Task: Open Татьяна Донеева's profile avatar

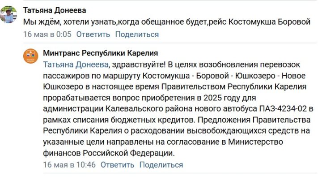Action: (x=8, y=15)
